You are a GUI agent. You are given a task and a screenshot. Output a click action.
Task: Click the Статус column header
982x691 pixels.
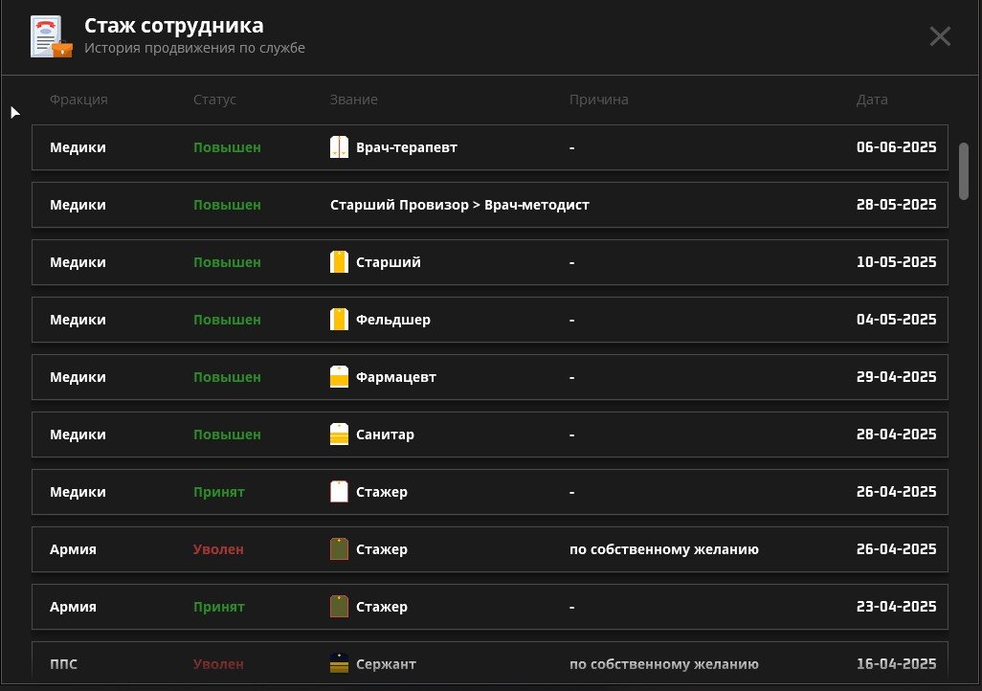click(214, 100)
